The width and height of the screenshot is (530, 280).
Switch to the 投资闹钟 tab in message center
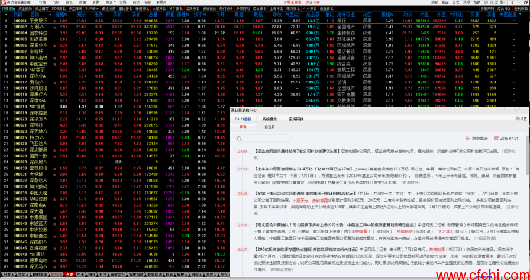296,119
